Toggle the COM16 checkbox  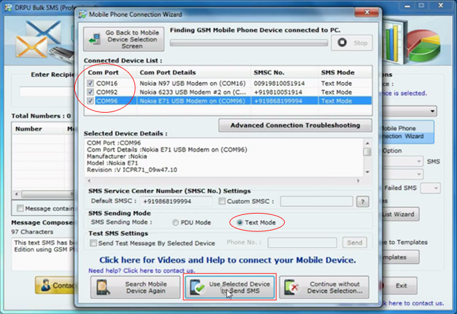[90, 83]
